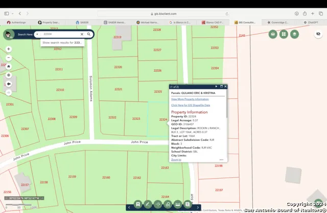Open the popup more options ellipsis

[221, 160]
